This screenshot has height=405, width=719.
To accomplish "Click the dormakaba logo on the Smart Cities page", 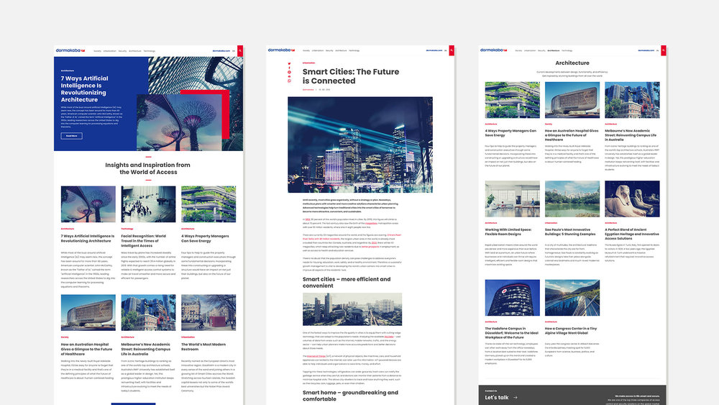I will click(281, 50).
